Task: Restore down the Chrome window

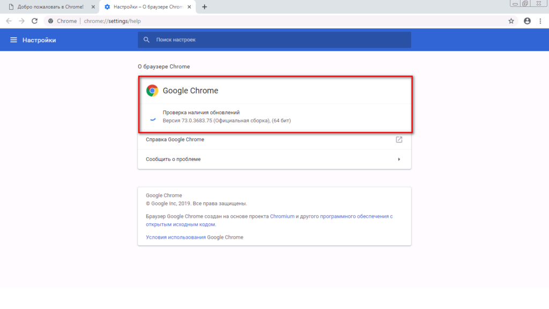Action: 525,4
